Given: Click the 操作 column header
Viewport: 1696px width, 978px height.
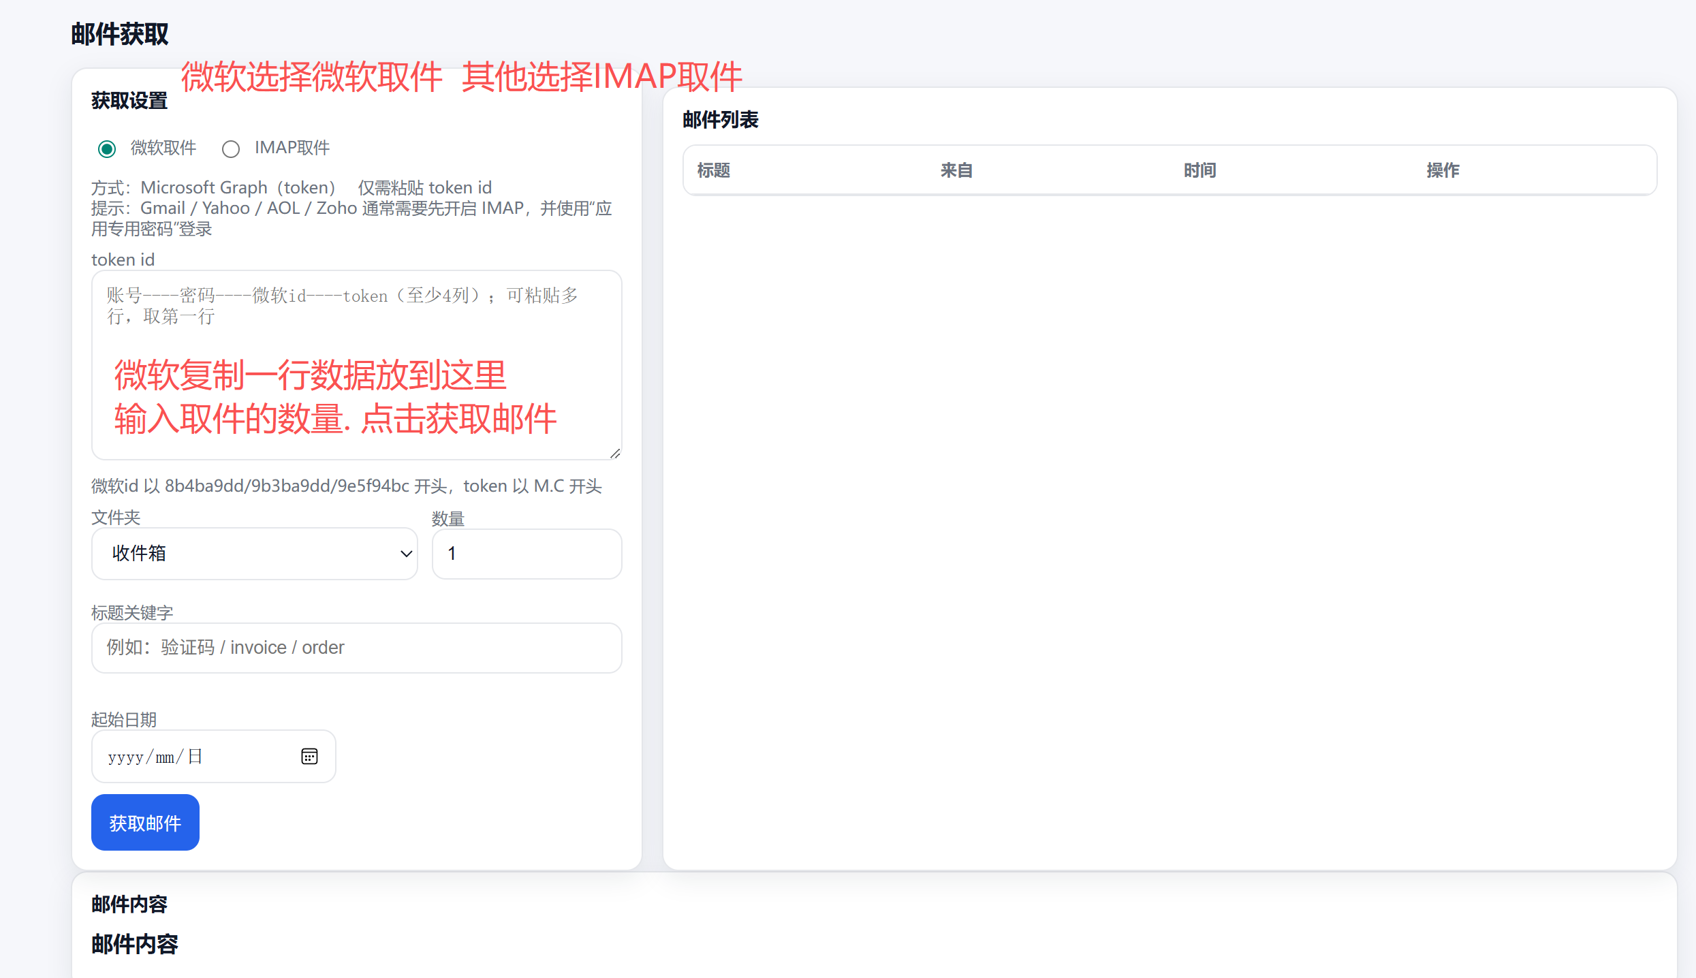Looking at the screenshot, I should point(1443,170).
